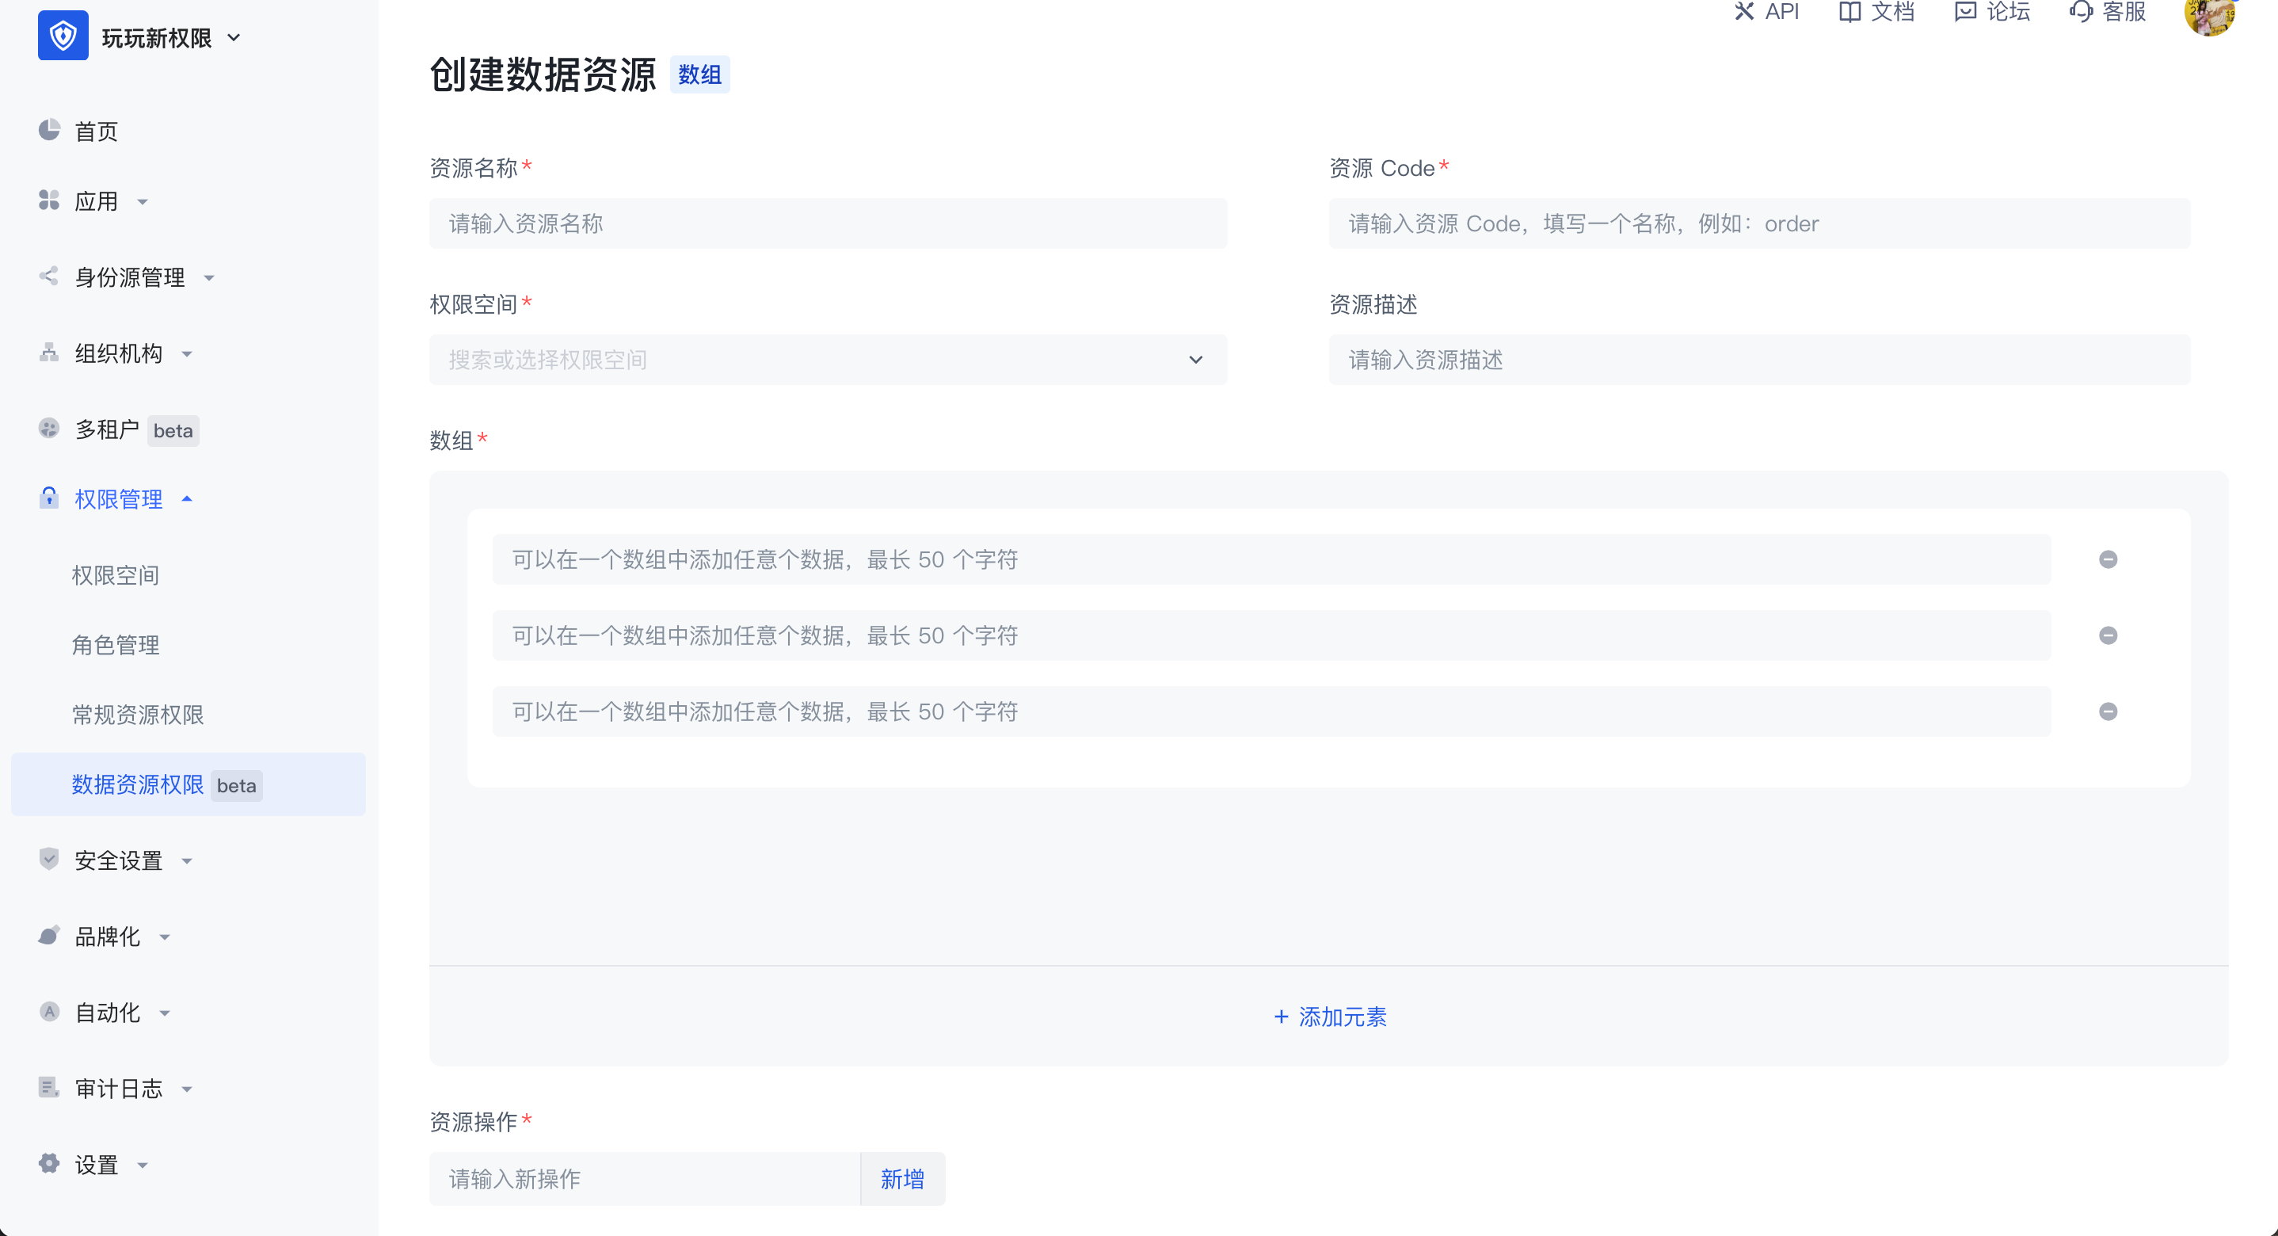Remove the first 数组 element with minus icon

[x=2110, y=559]
